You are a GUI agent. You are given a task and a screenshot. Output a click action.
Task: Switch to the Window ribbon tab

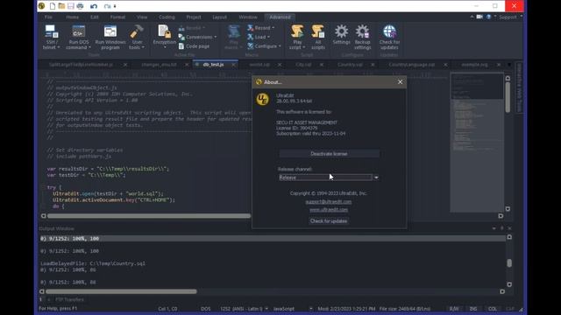(x=248, y=17)
